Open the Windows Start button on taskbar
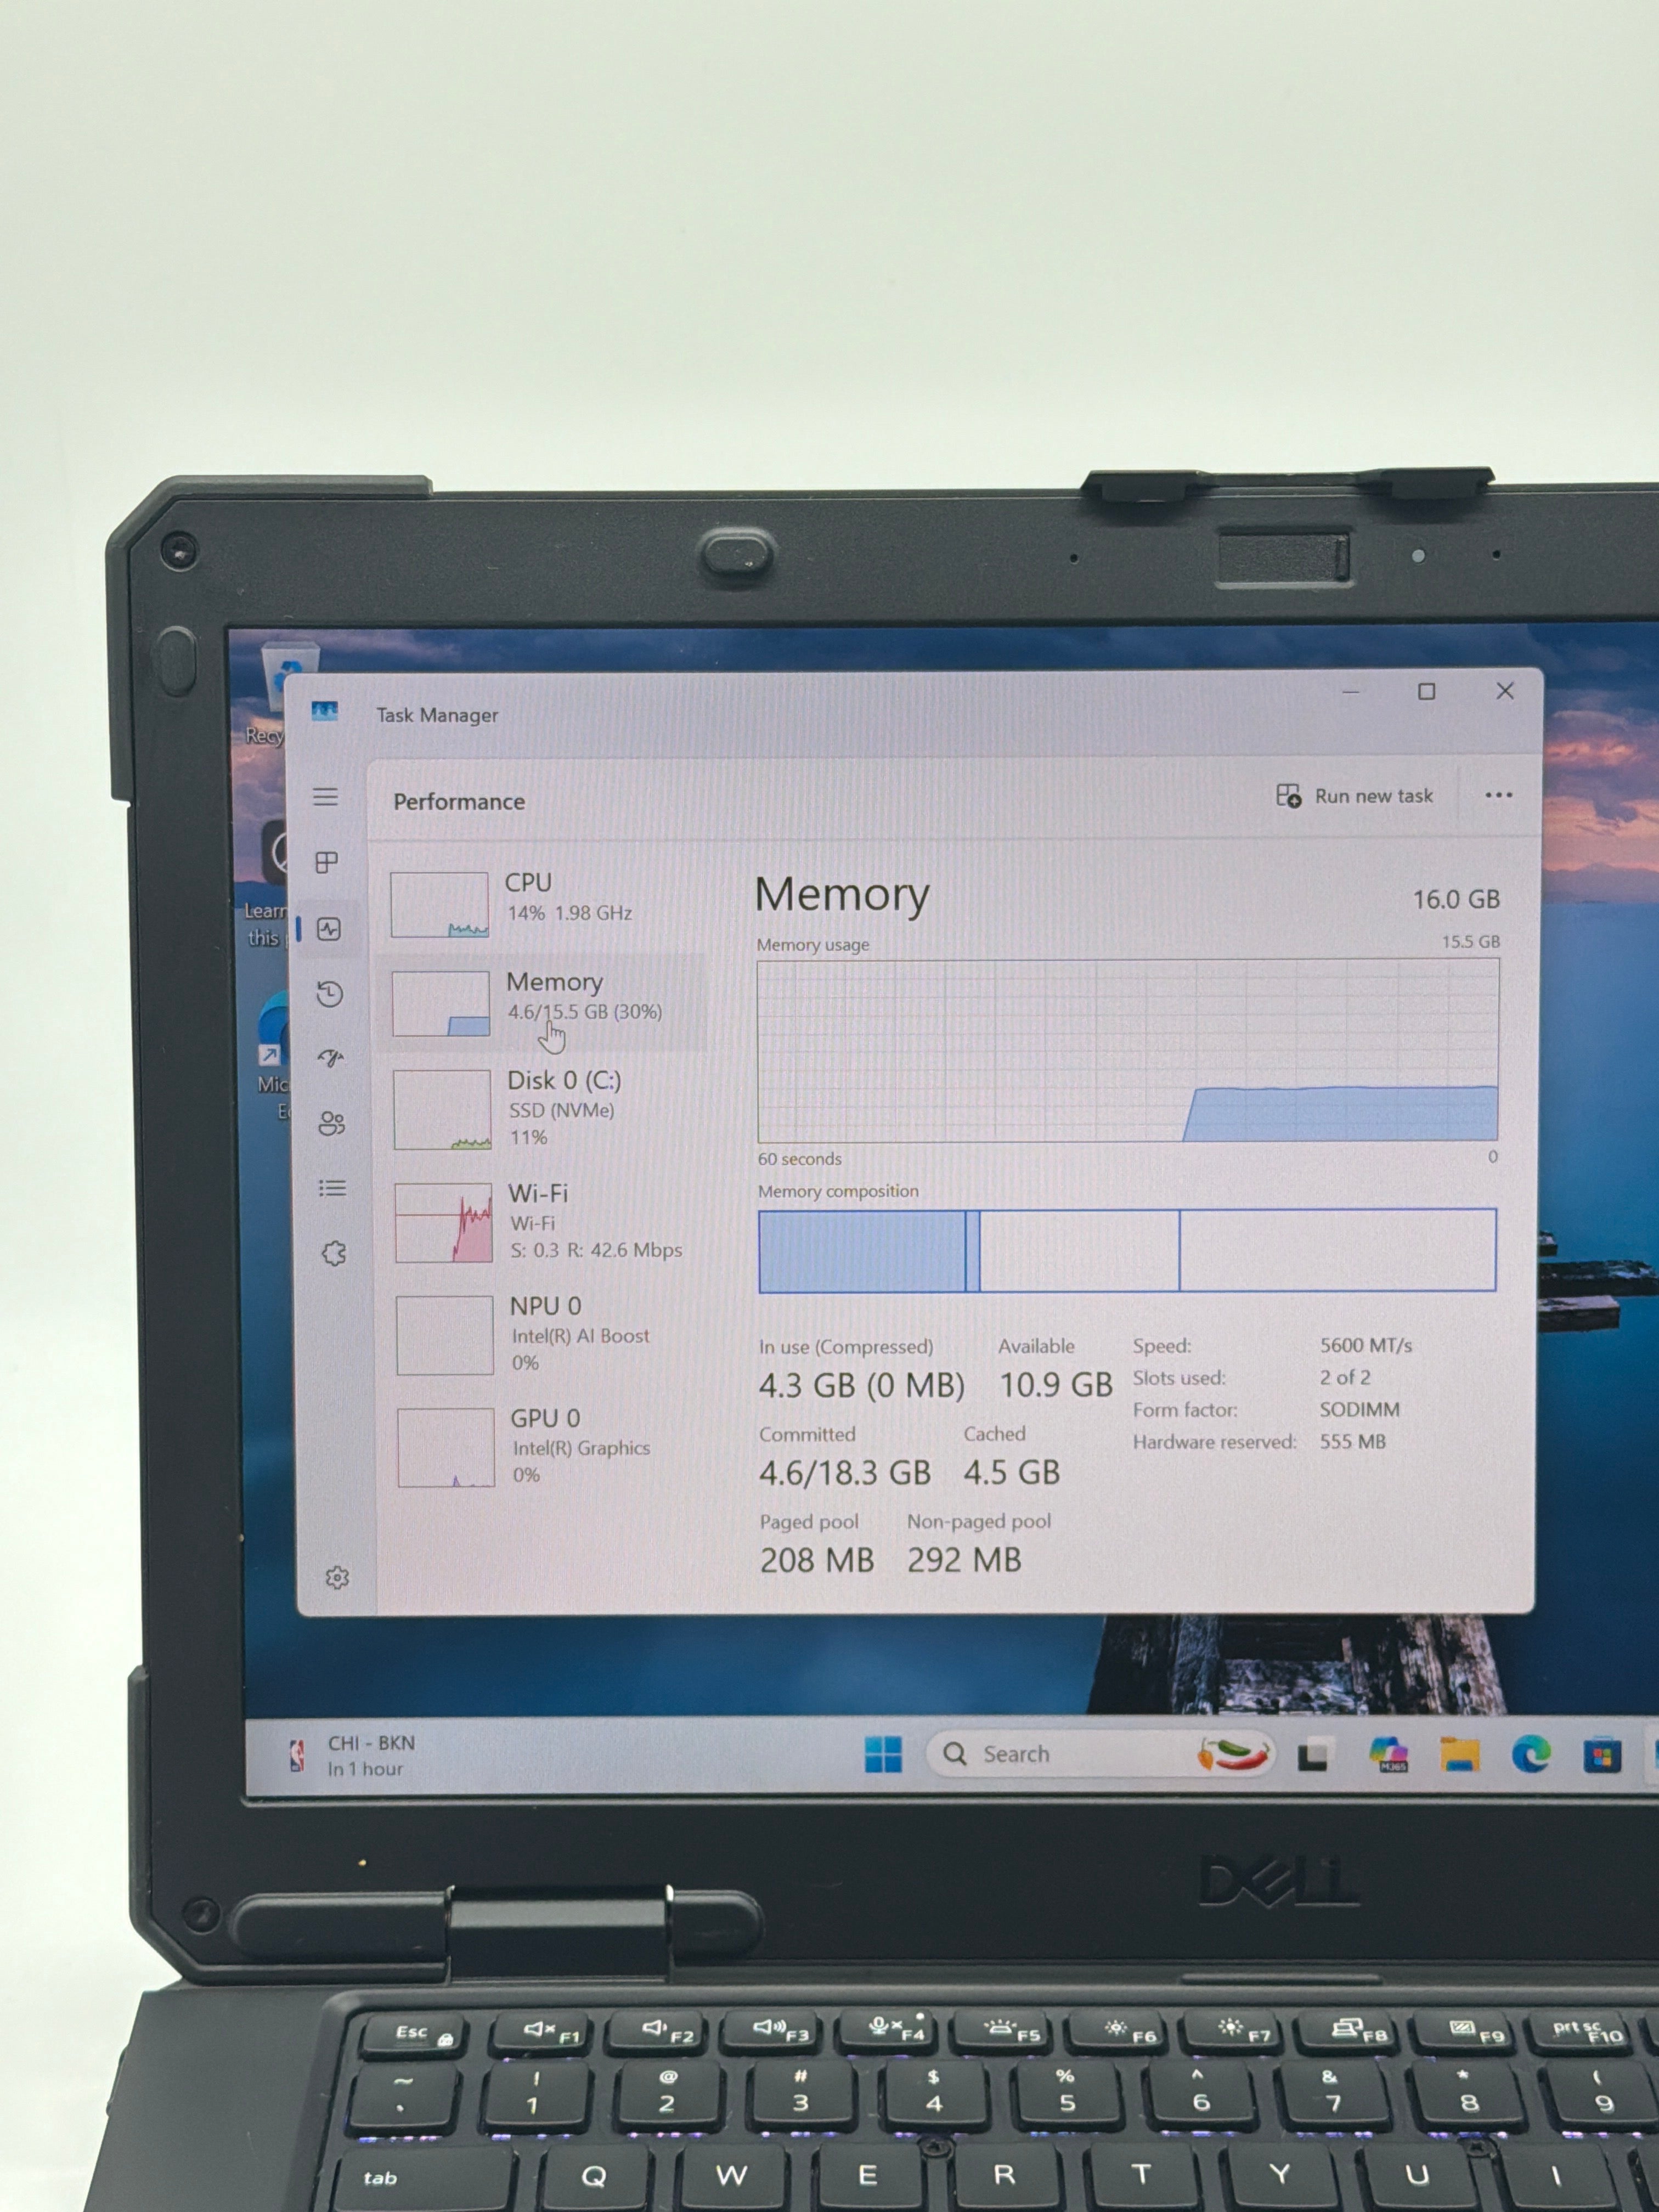The height and width of the screenshot is (2212, 1659). pyautogui.click(x=883, y=1754)
